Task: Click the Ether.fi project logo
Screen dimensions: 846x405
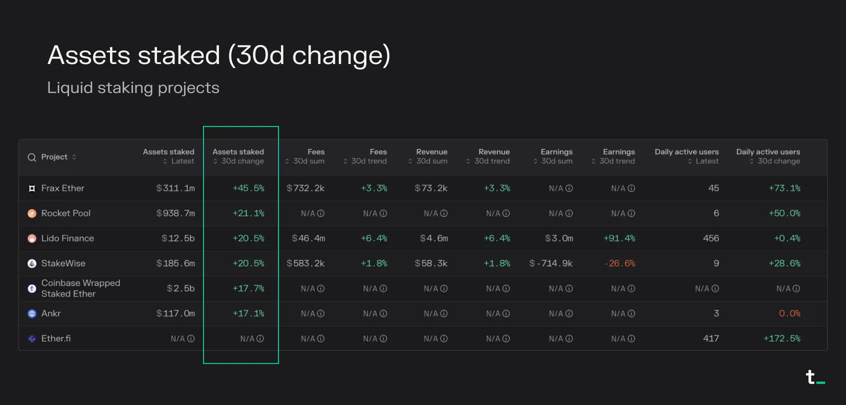Action: coord(32,338)
